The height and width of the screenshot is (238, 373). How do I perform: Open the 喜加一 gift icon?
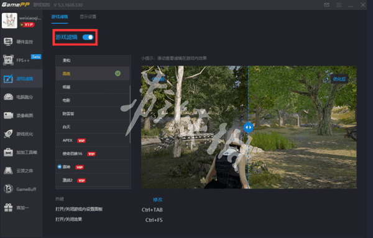point(8,208)
